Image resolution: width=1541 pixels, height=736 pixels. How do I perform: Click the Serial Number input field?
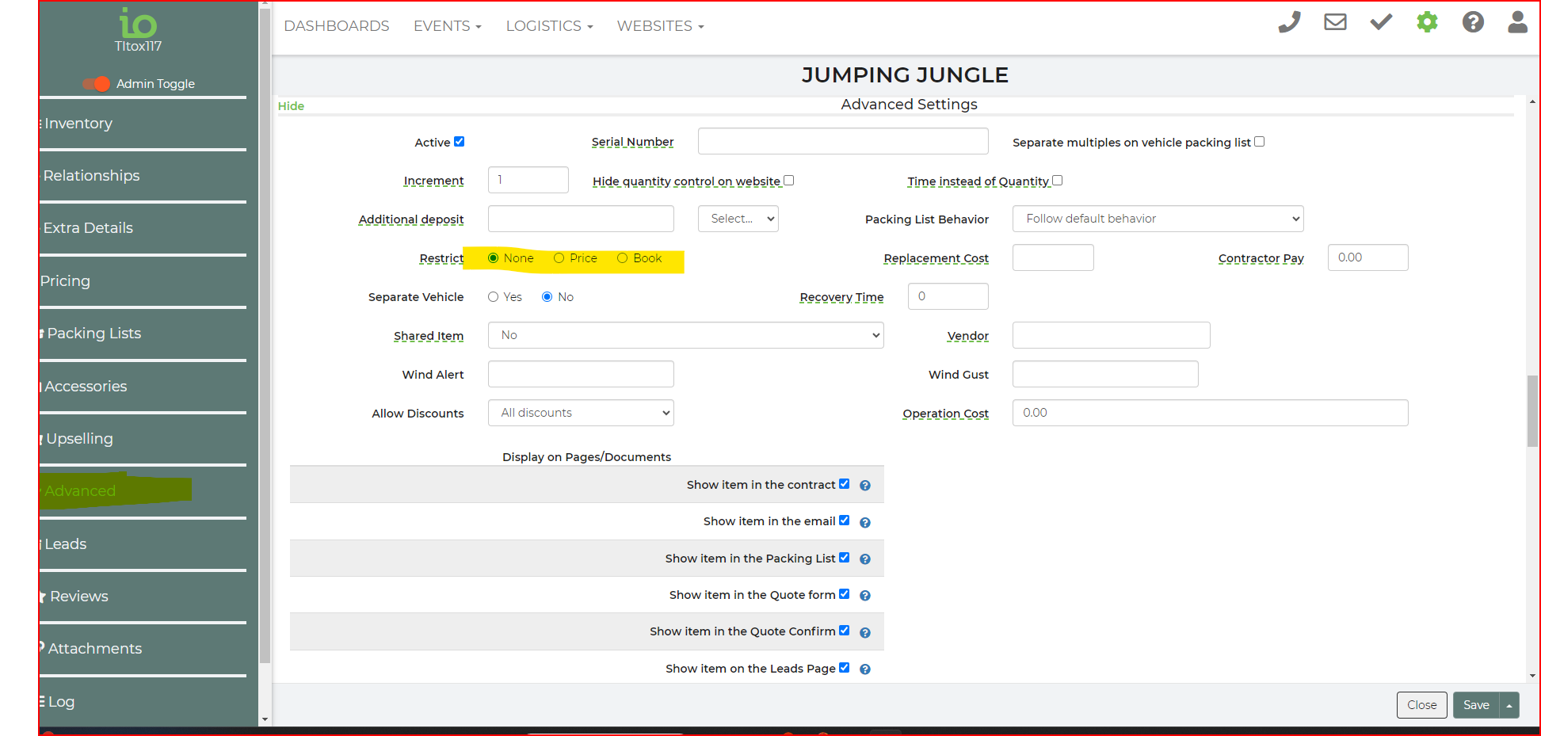point(842,141)
